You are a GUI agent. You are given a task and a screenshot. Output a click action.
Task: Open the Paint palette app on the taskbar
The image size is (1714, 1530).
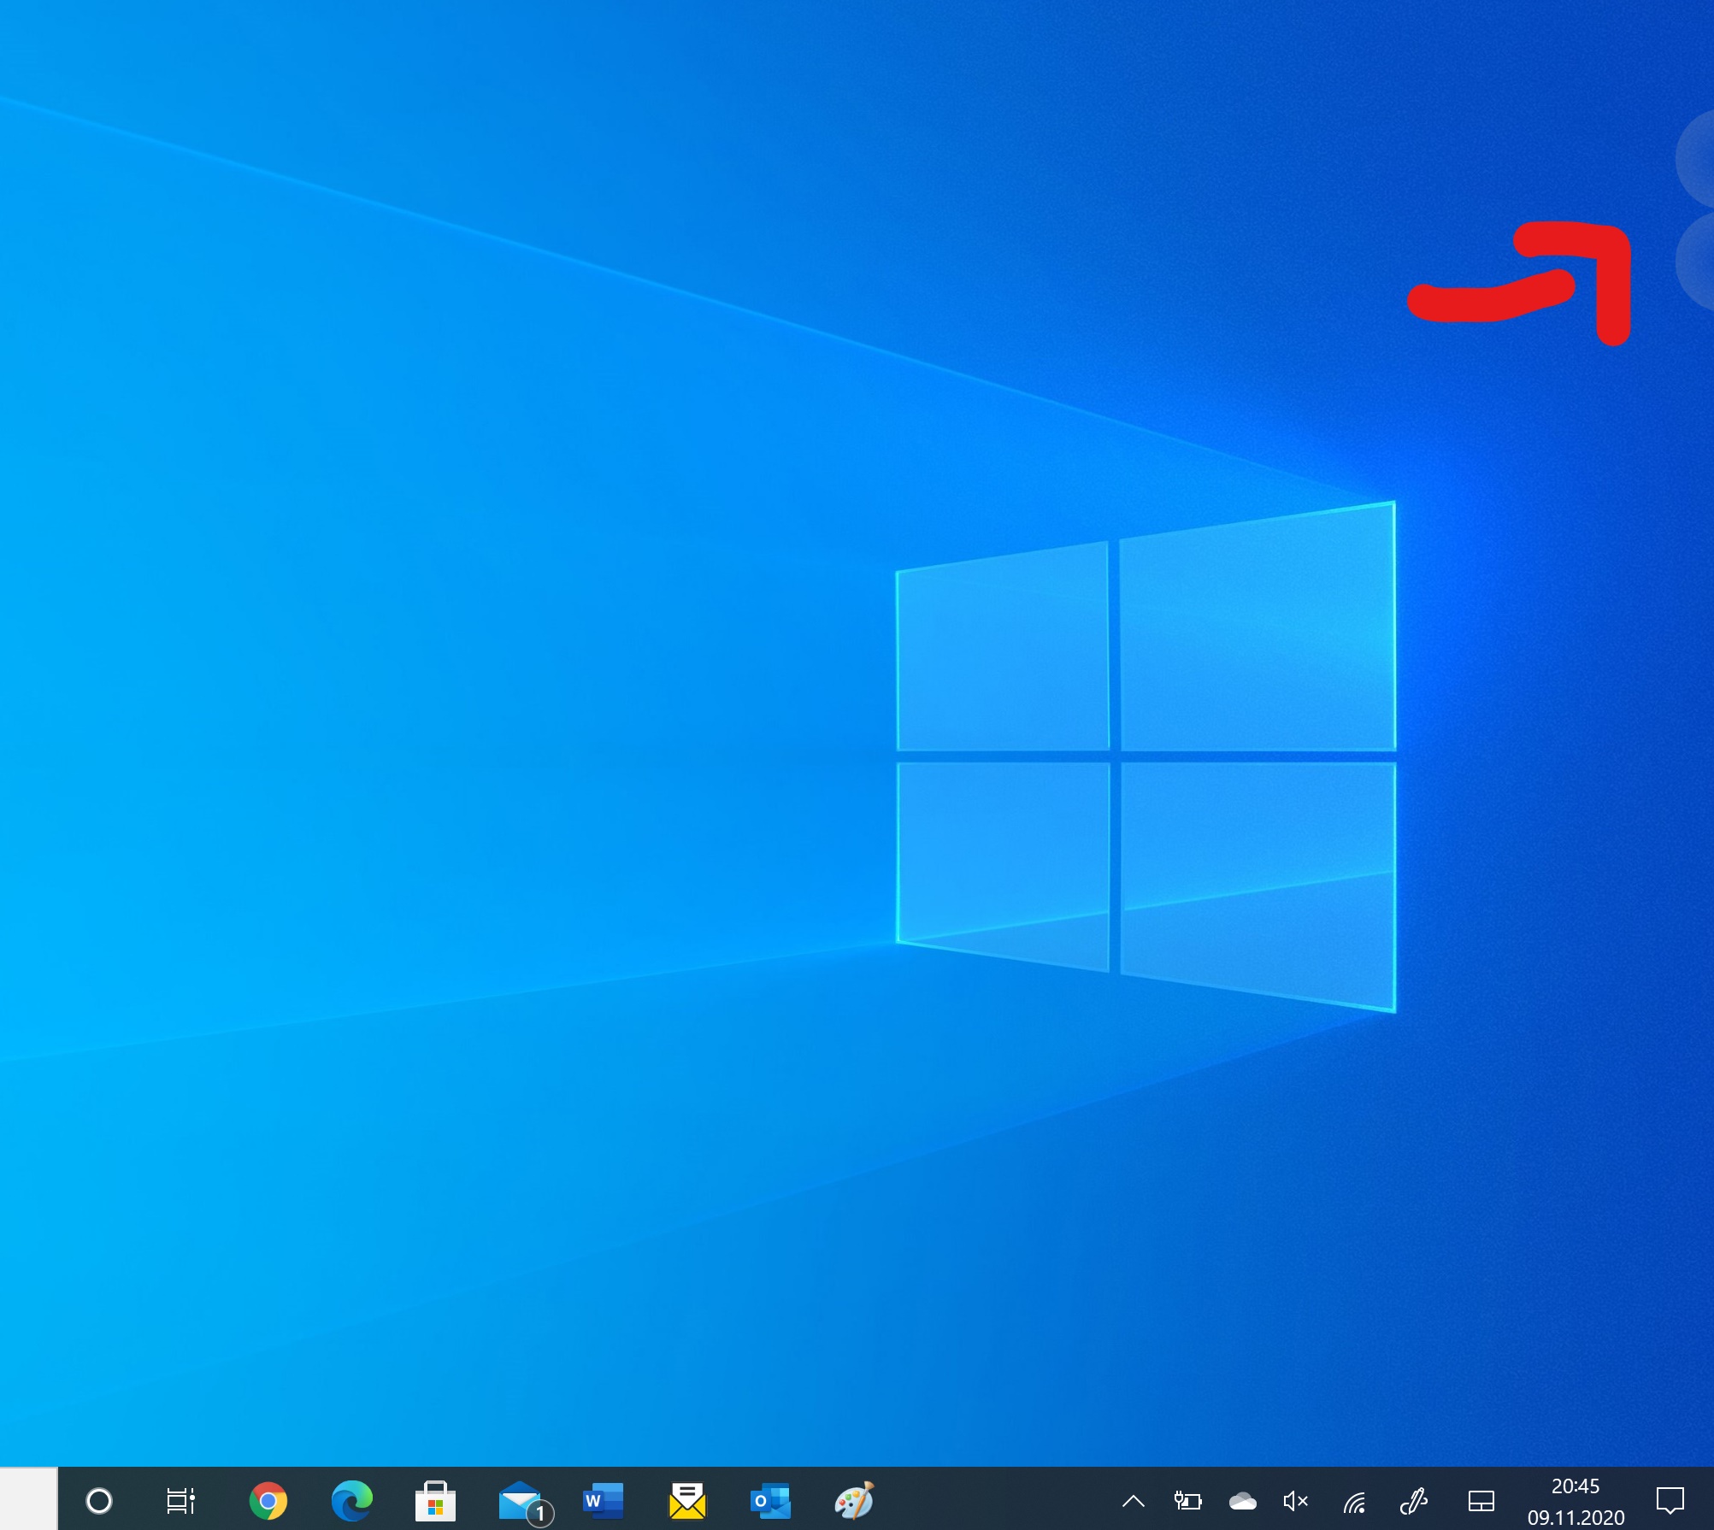click(854, 1501)
